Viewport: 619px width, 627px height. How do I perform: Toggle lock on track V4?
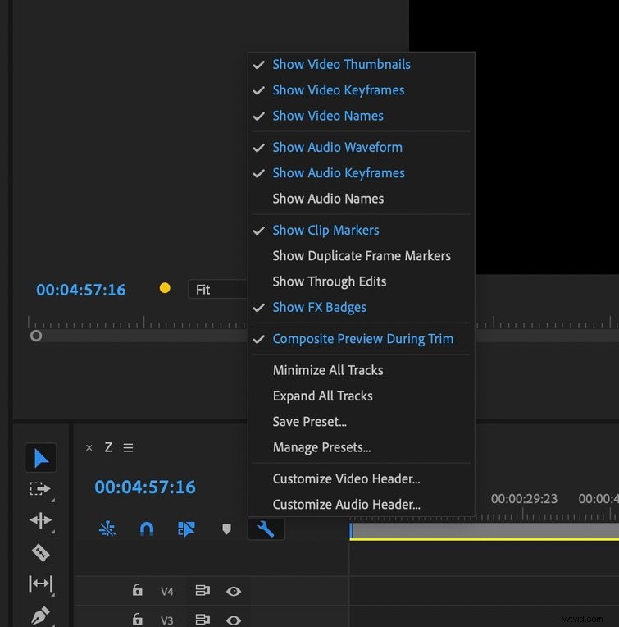point(138,590)
